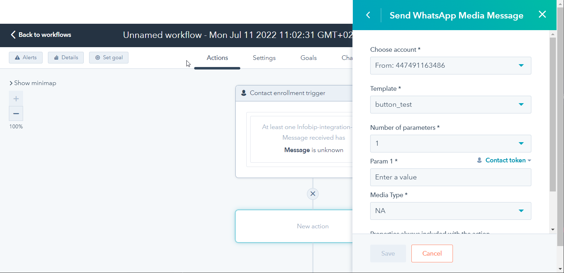Switch to the Goals tab
This screenshot has height=273, width=564.
(x=308, y=58)
